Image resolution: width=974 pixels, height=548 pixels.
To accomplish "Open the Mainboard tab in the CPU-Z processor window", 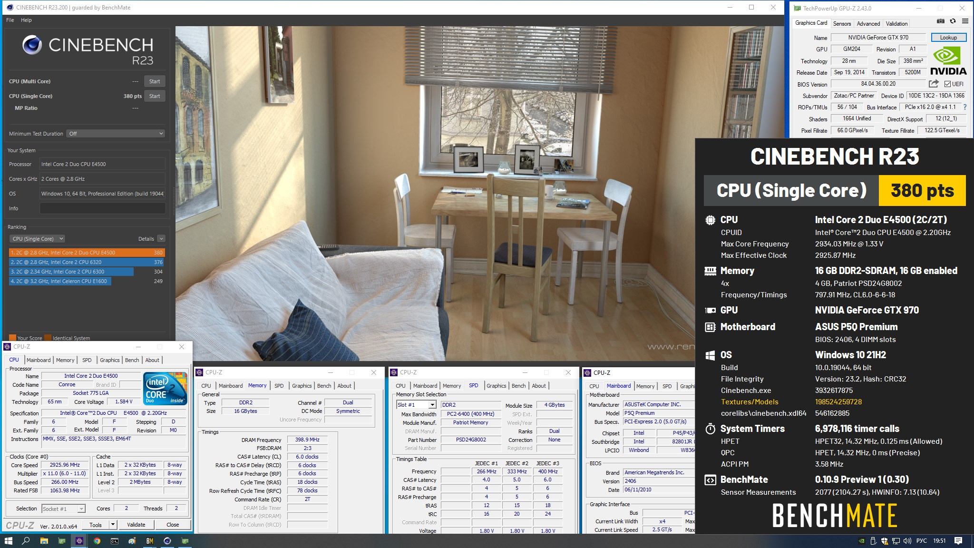I will (x=39, y=360).
